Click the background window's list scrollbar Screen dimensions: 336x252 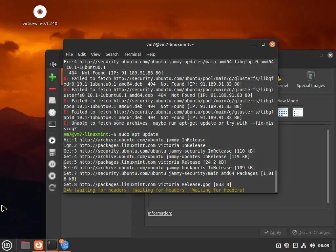pos(328,166)
